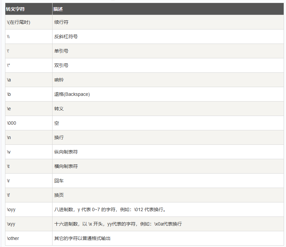Screen dimensions: 286x247
Task: Click the 回车 description cell
Action: [x=59, y=181]
